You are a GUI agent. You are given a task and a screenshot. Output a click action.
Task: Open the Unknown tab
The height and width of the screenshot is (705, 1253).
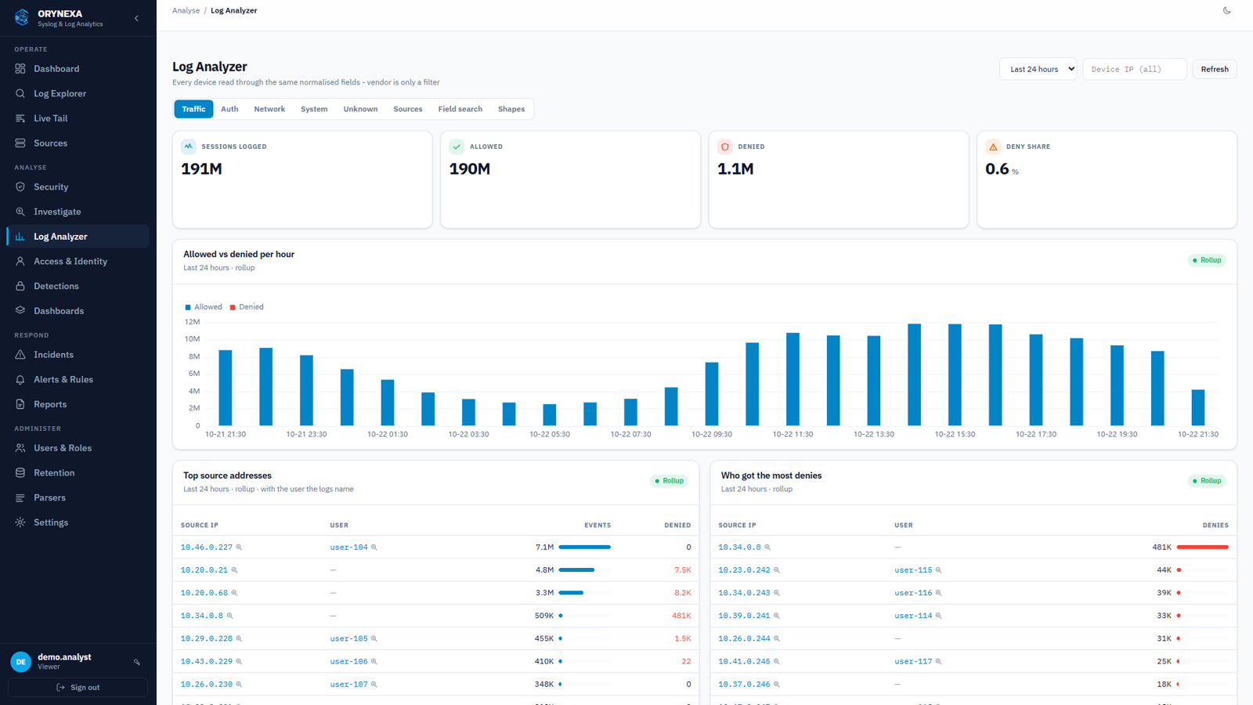(360, 109)
